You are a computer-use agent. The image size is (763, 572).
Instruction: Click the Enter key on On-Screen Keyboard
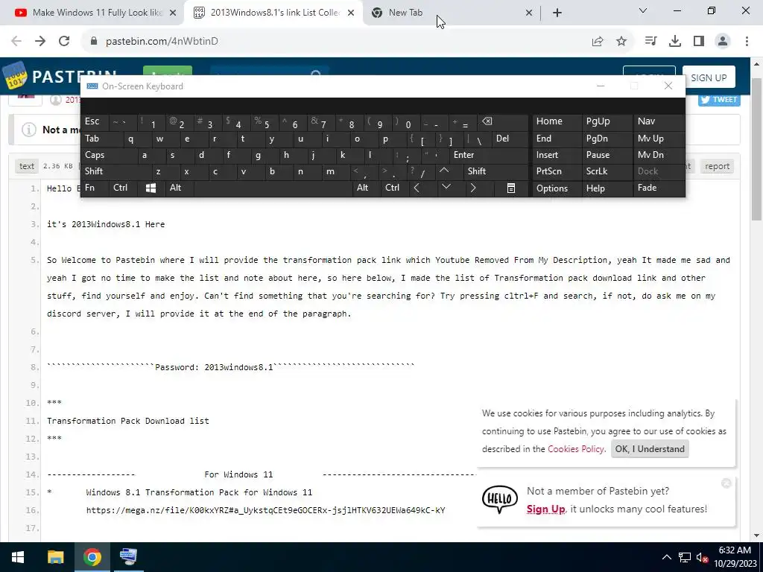pyautogui.click(x=489, y=155)
